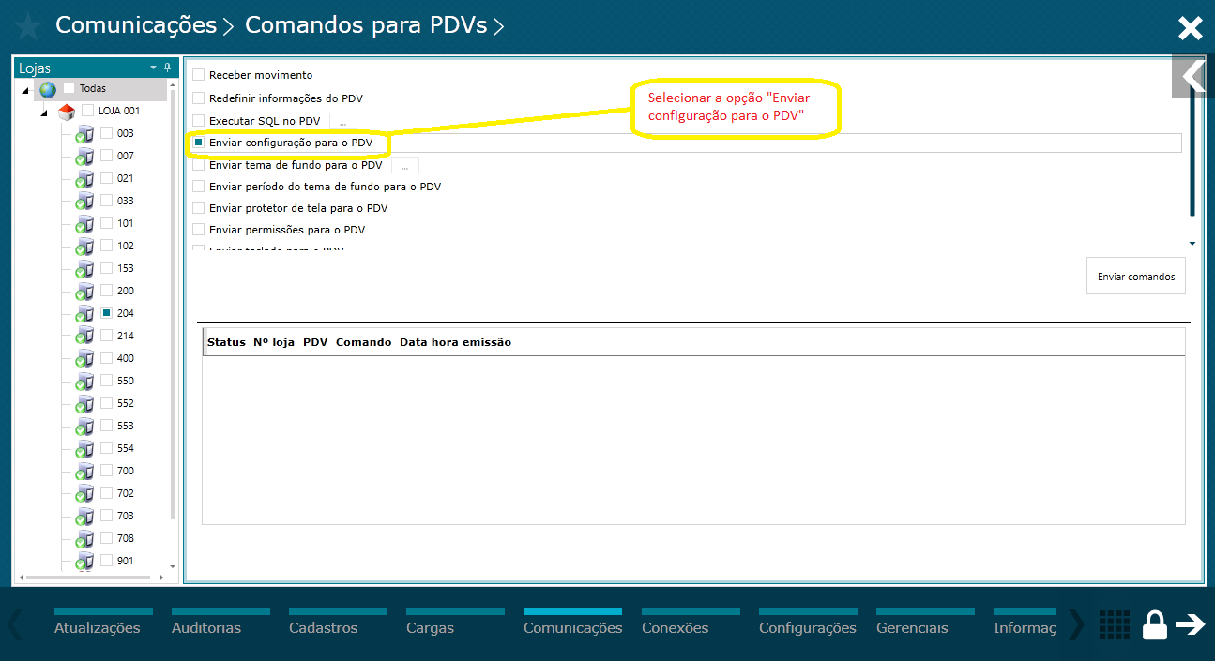The width and height of the screenshot is (1215, 661).
Task: Click the PDV icon for 101
Action: click(x=84, y=224)
